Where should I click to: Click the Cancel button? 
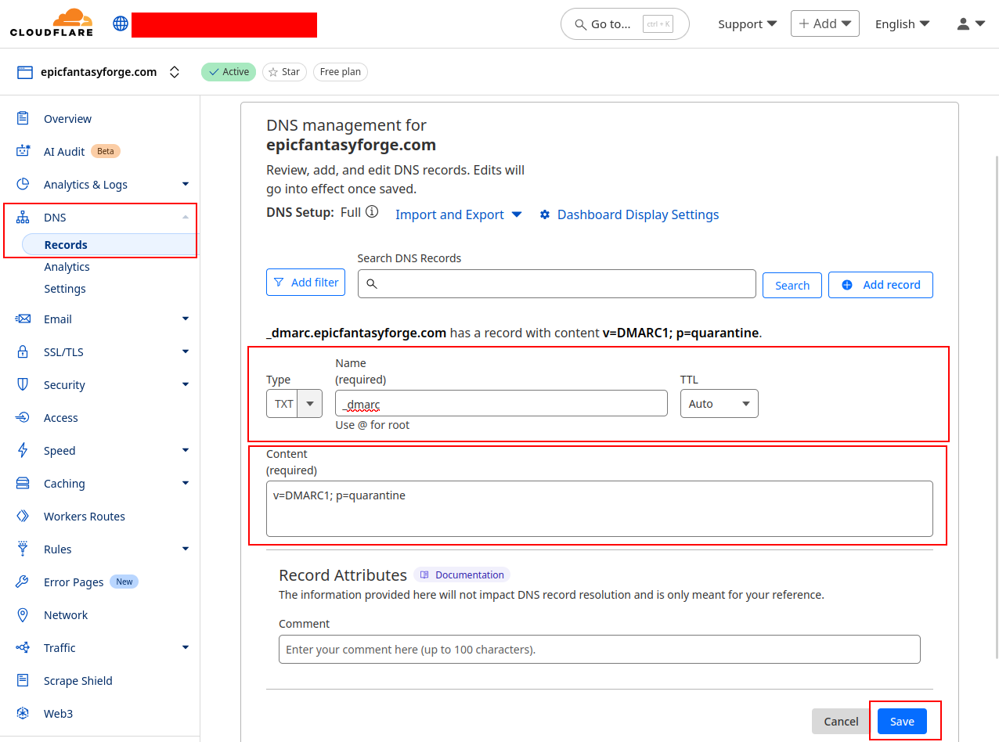pos(841,722)
